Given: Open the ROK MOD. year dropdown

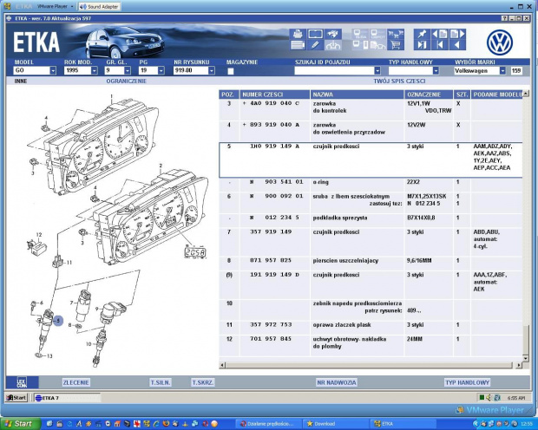Looking at the screenshot, I should pyautogui.click(x=94, y=70).
